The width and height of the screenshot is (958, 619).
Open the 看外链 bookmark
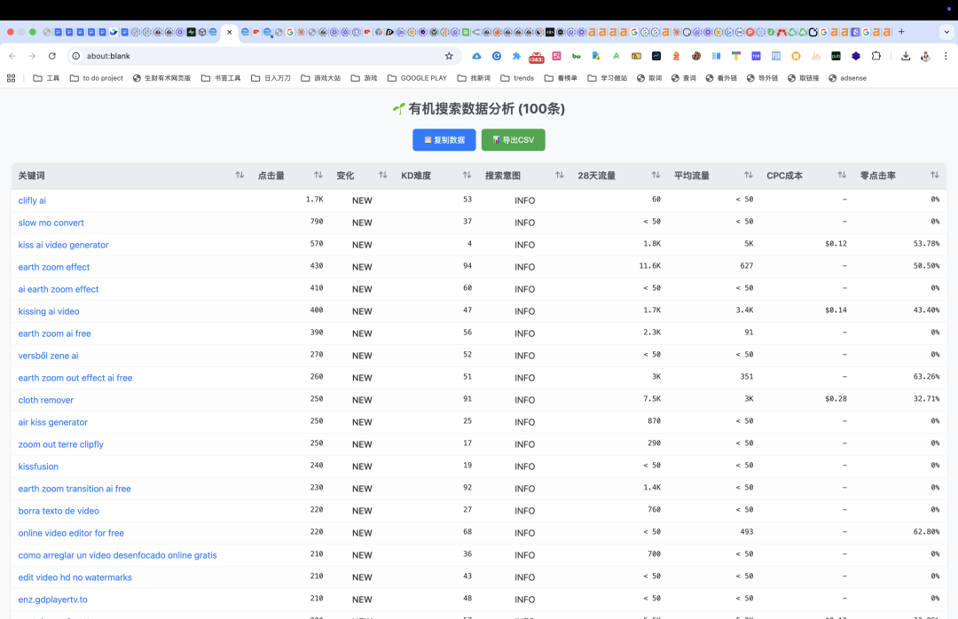[x=721, y=78]
